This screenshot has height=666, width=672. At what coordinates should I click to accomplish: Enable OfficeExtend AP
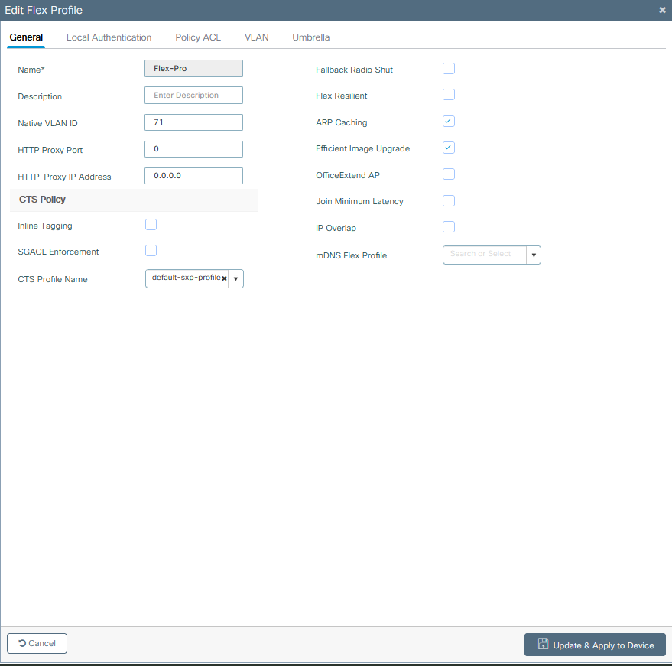(x=449, y=174)
